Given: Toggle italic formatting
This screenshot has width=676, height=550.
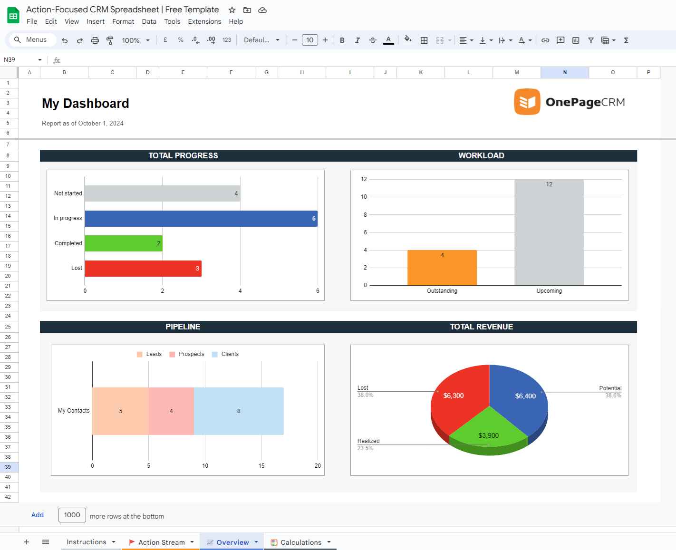Looking at the screenshot, I should coord(357,40).
